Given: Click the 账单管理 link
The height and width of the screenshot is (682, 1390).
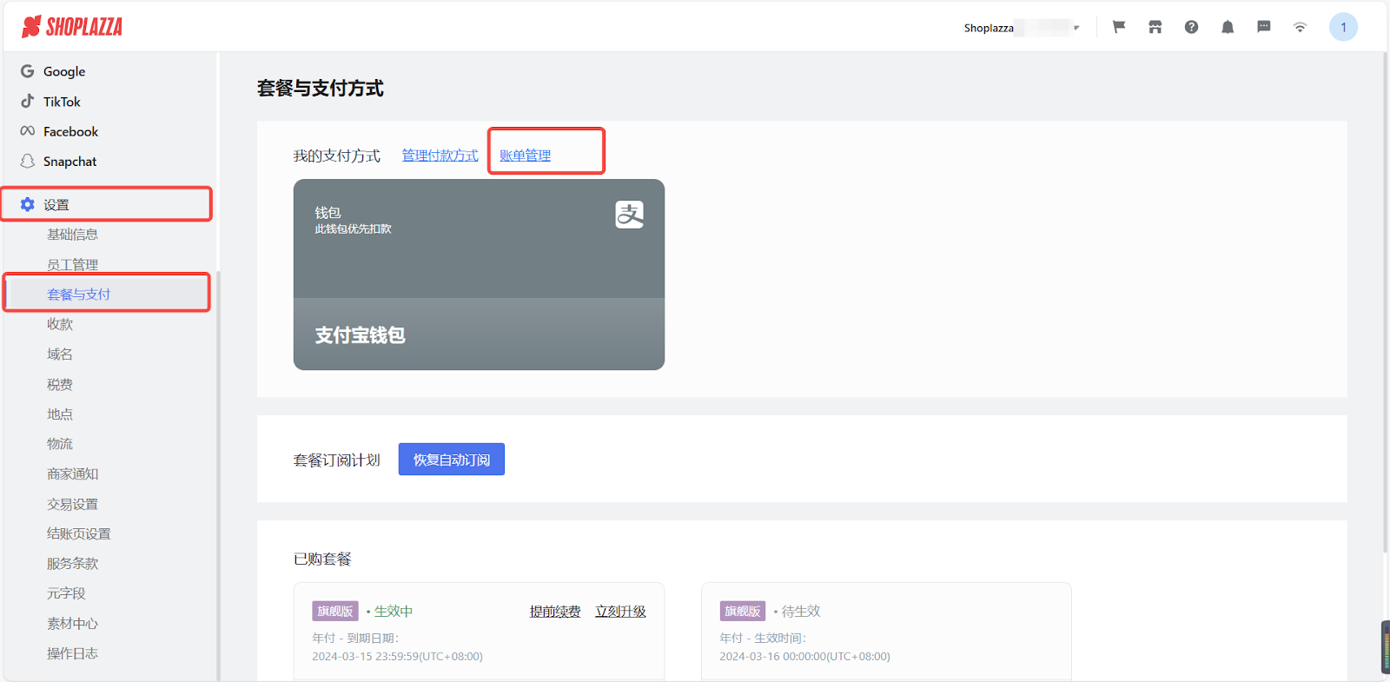Looking at the screenshot, I should point(525,156).
